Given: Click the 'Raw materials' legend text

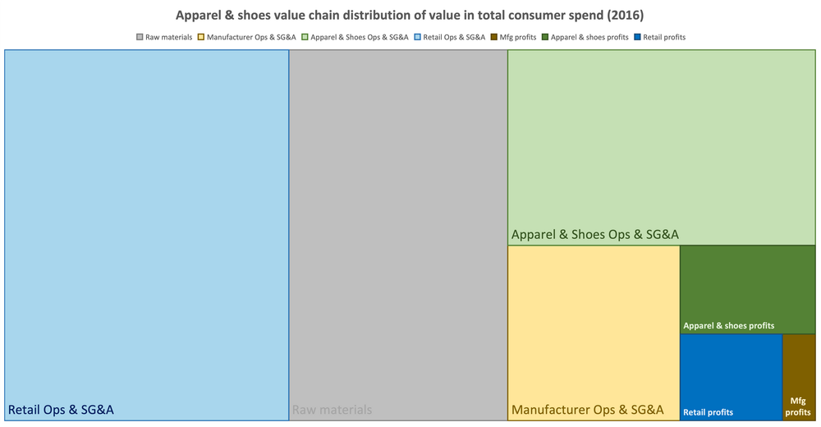Looking at the screenshot, I should pos(168,37).
